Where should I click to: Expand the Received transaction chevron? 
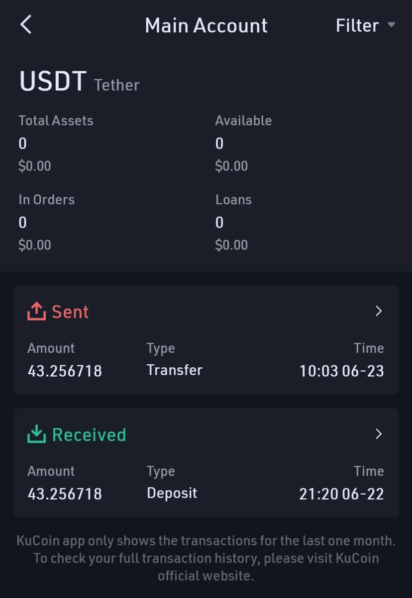pos(379,434)
